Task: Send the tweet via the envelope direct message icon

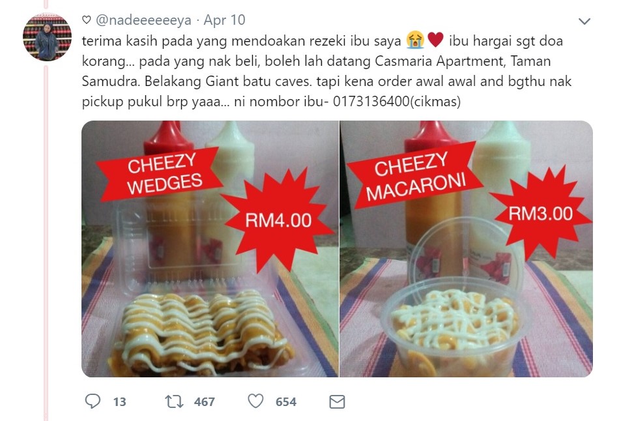Action: click(x=337, y=402)
